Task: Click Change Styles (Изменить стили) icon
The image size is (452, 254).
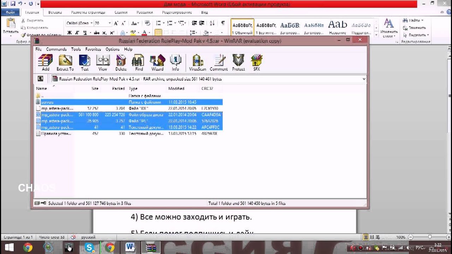Action: [389, 28]
